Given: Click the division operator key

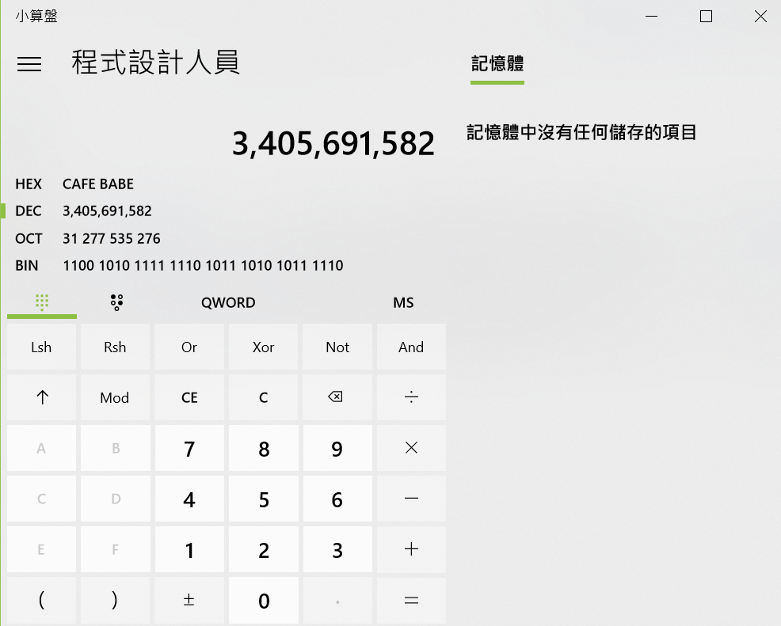Looking at the screenshot, I should click(410, 397).
